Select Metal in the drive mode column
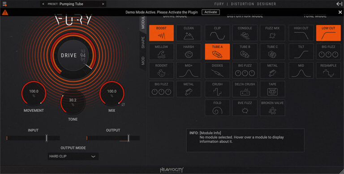The height and width of the screenshot is (174, 344). tap(189, 89)
